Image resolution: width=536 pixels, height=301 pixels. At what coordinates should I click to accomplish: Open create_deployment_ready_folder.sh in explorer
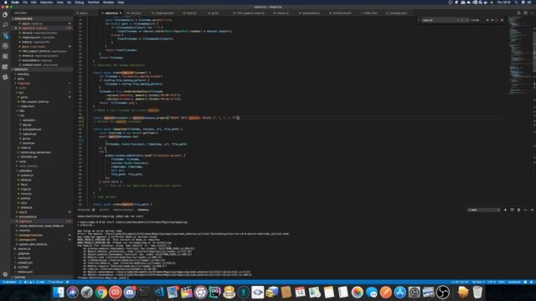(x=42, y=226)
